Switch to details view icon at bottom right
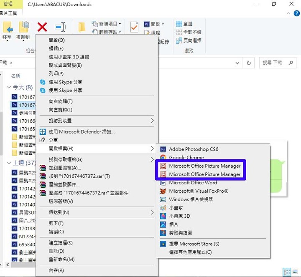301x277 pixels. click(287, 272)
